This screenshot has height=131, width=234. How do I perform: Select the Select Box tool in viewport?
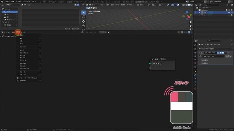(84, 13)
